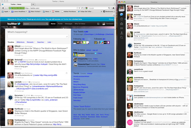Expand Retweets dropdown tab
Screen dimensions: 191x128
click(31, 42)
